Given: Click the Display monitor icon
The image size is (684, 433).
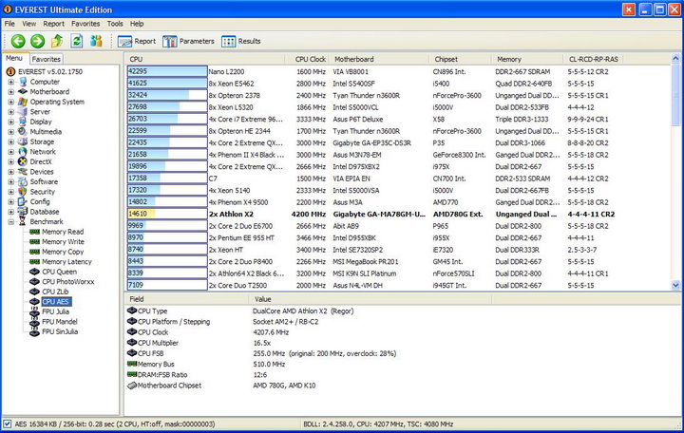Looking at the screenshot, I should tap(23, 122).
